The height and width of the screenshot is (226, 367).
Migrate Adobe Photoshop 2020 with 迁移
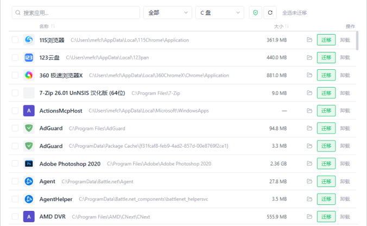(326, 164)
